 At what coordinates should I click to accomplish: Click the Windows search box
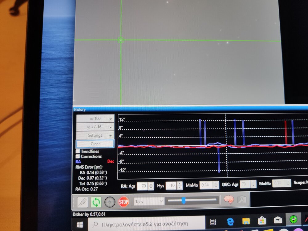click(148, 223)
